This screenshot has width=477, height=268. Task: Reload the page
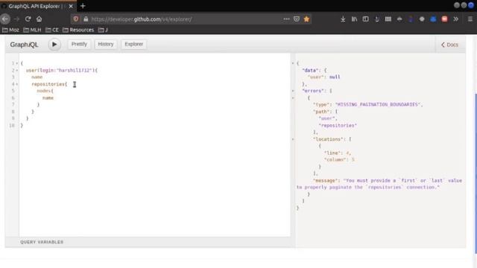tap(28, 19)
